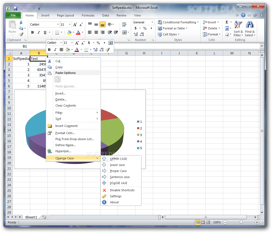
Task: Expand the formula bar
Action: pos(262,46)
